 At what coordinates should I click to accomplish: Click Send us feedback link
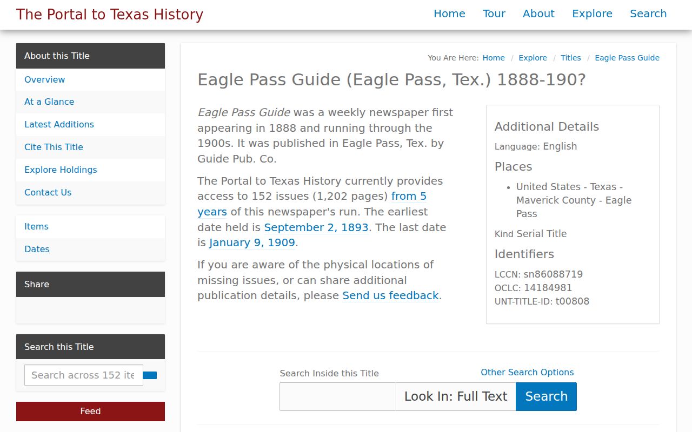tap(390, 295)
